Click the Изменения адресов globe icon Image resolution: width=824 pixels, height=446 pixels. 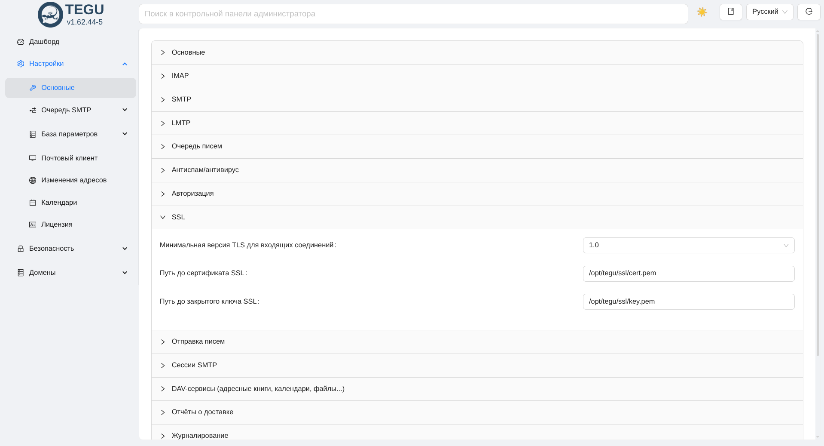click(33, 180)
